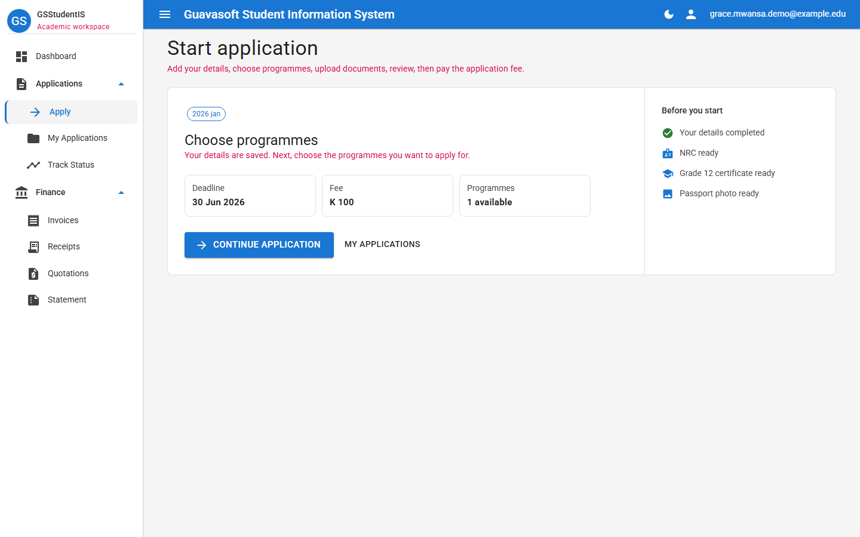Click the Programmes 1 available card
The image size is (860, 537).
point(525,196)
